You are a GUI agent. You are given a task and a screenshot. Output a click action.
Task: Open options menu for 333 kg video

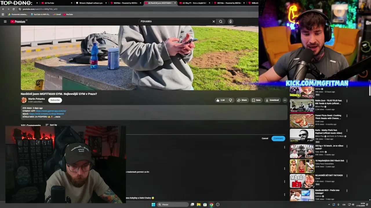347,146
